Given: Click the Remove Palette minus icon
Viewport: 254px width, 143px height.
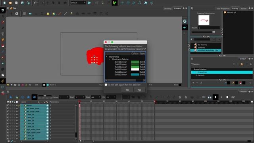Looking at the screenshot, I should [238, 64].
